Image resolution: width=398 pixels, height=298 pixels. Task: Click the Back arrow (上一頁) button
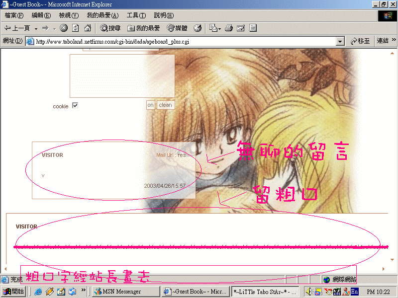click(x=17, y=28)
